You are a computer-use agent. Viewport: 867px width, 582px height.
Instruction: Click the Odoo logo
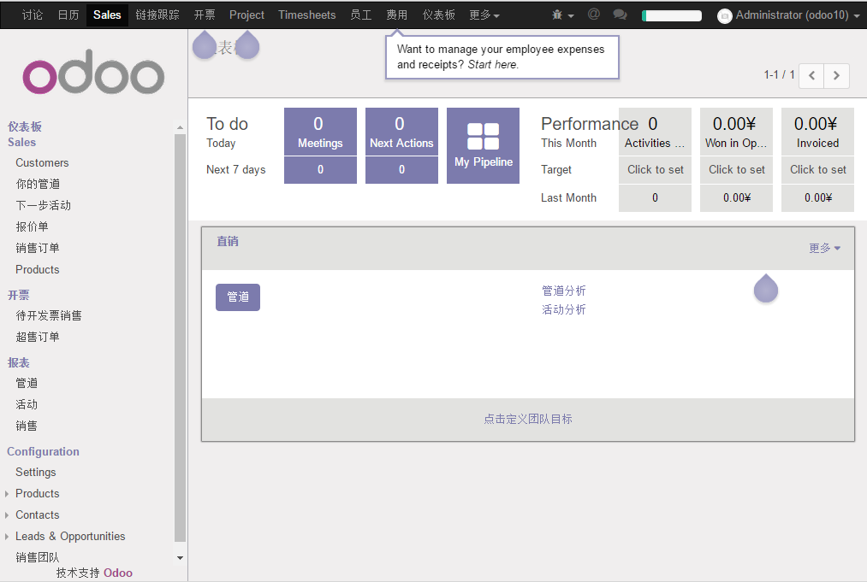[x=93, y=76]
